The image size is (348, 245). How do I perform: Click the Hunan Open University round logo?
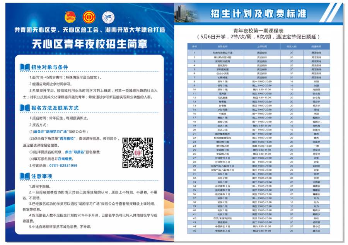coord(108,17)
